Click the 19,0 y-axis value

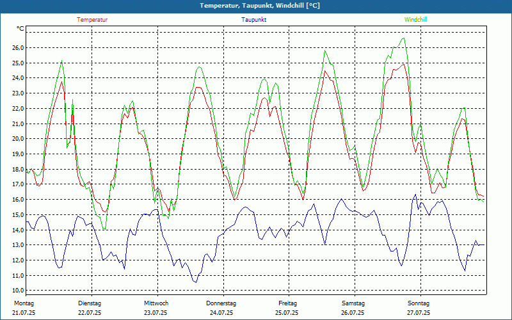pos(19,154)
